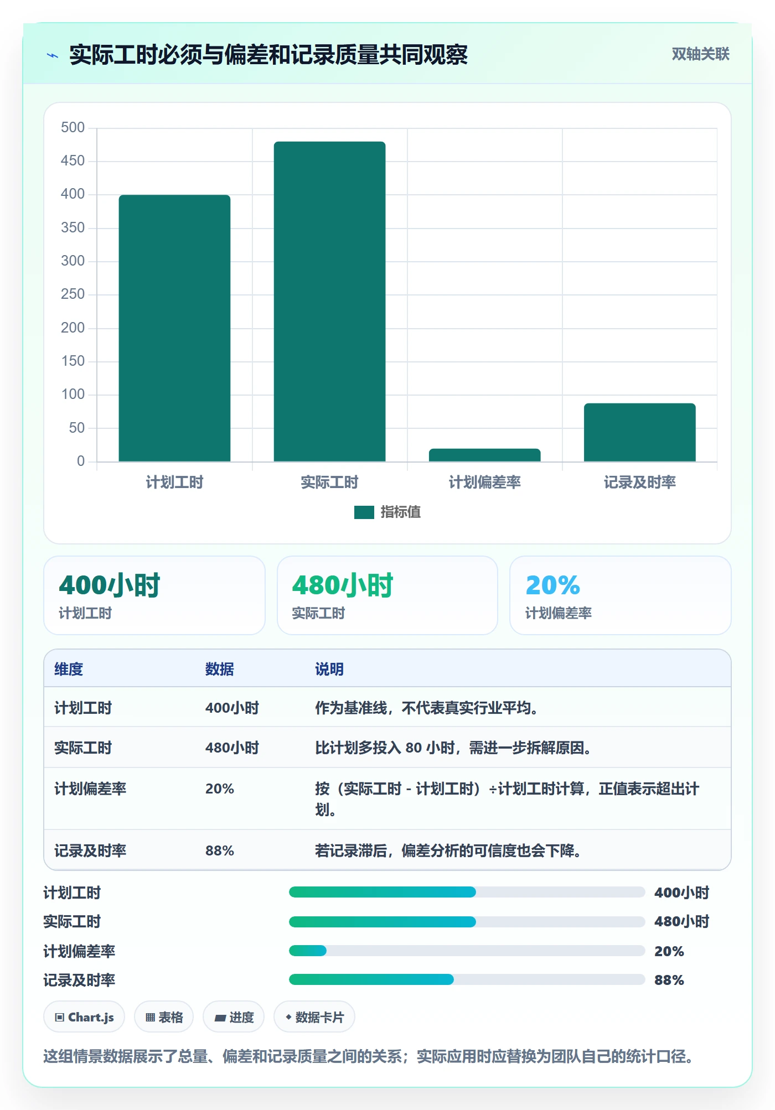
Task: Click the 维度 column header in the table
Action: (x=69, y=669)
